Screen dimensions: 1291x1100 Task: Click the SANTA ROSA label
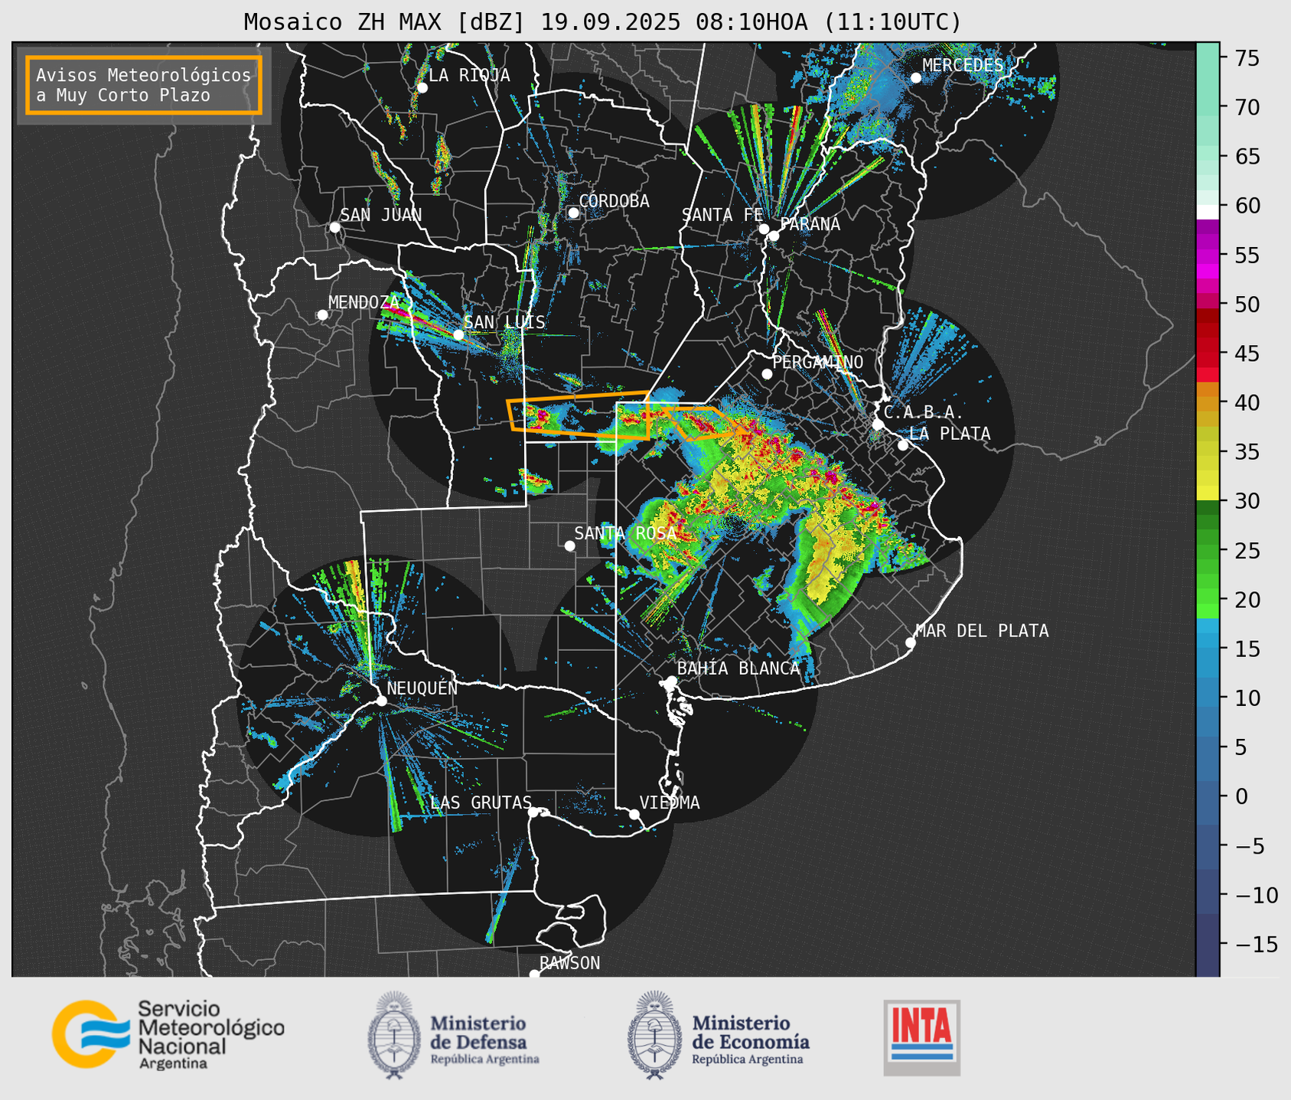pos(625,533)
